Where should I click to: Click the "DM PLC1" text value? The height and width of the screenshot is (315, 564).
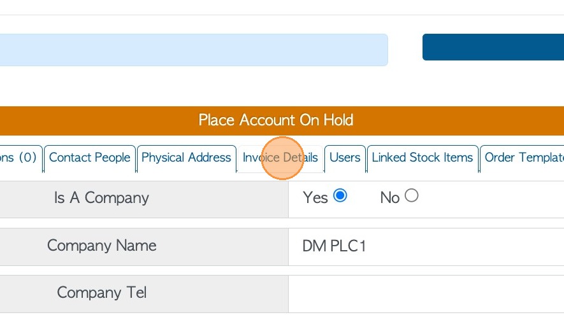[334, 246]
